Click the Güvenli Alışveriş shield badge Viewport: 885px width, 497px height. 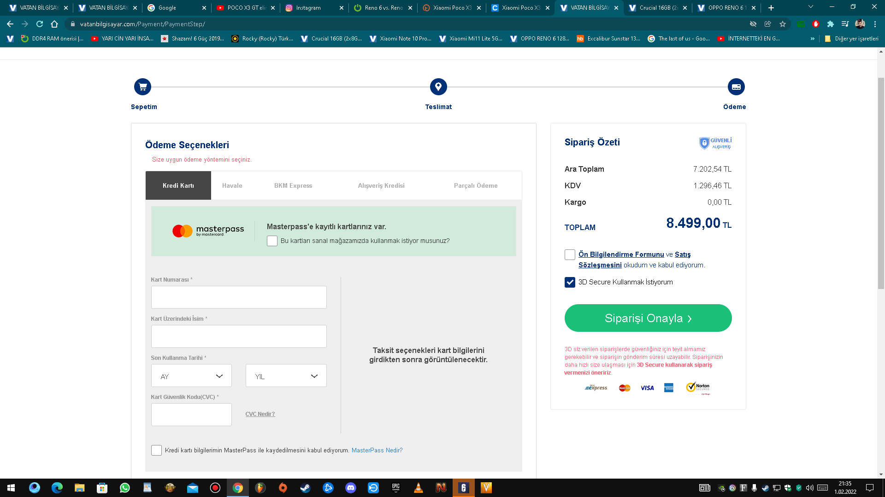pyautogui.click(x=715, y=143)
